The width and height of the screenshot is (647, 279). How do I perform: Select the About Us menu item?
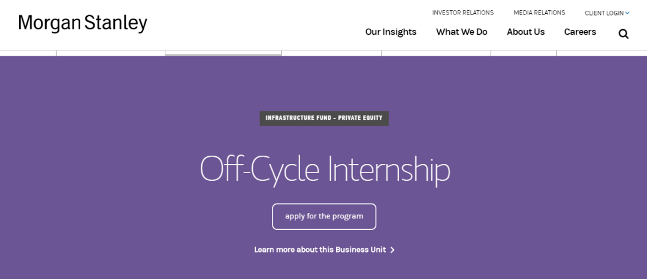(526, 32)
